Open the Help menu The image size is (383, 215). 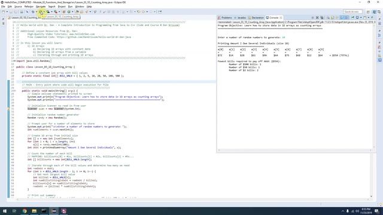[x=89, y=7]
